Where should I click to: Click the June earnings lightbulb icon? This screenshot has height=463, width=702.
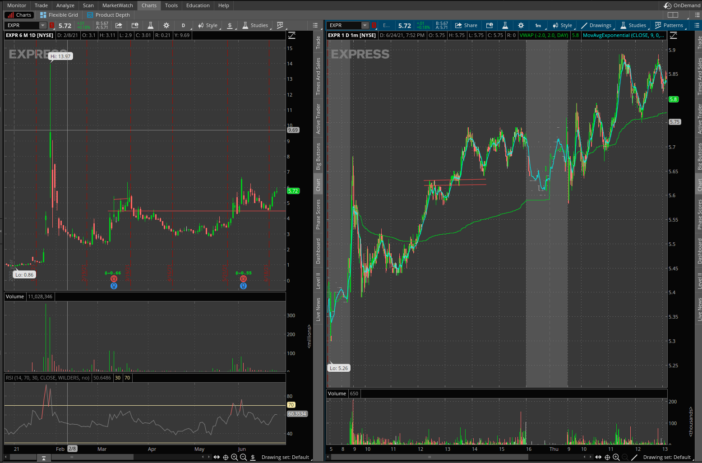[x=243, y=286]
